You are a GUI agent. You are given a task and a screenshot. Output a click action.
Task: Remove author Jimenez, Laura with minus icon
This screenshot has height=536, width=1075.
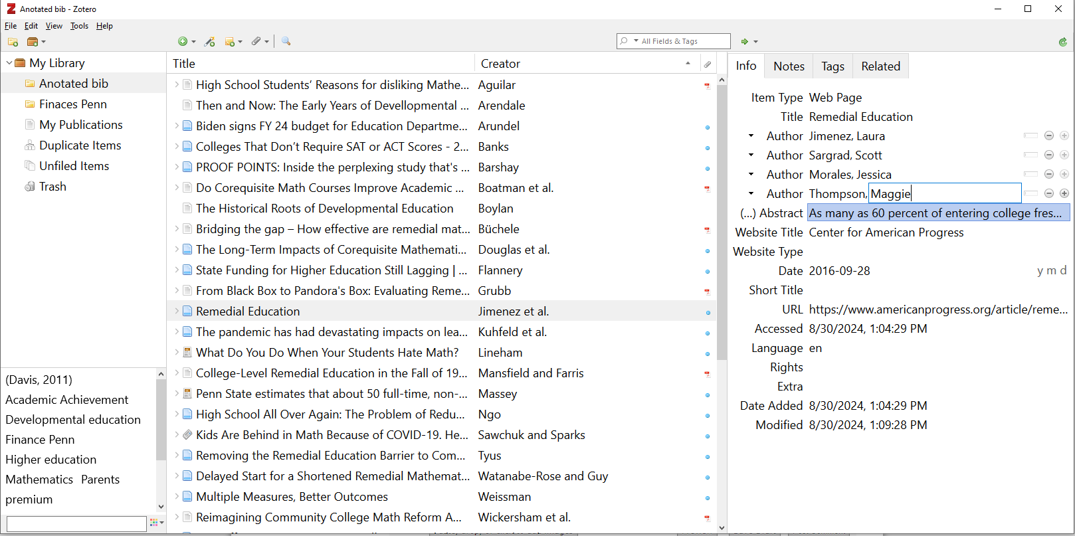tap(1049, 135)
